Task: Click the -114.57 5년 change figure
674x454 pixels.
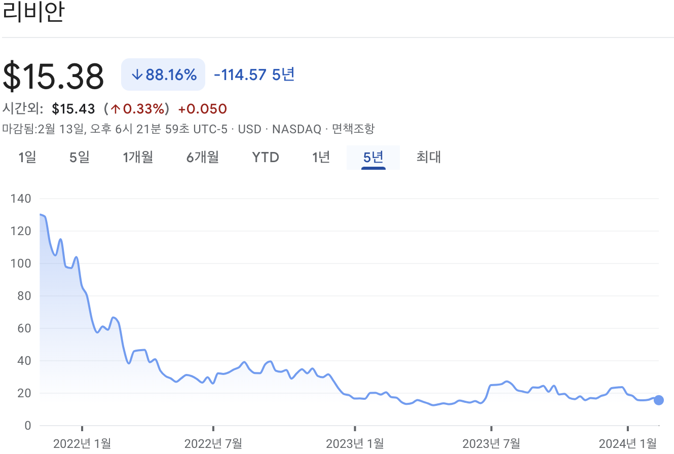Action: click(x=255, y=74)
